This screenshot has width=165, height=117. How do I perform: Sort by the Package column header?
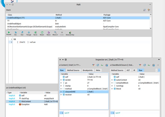point(107,15)
